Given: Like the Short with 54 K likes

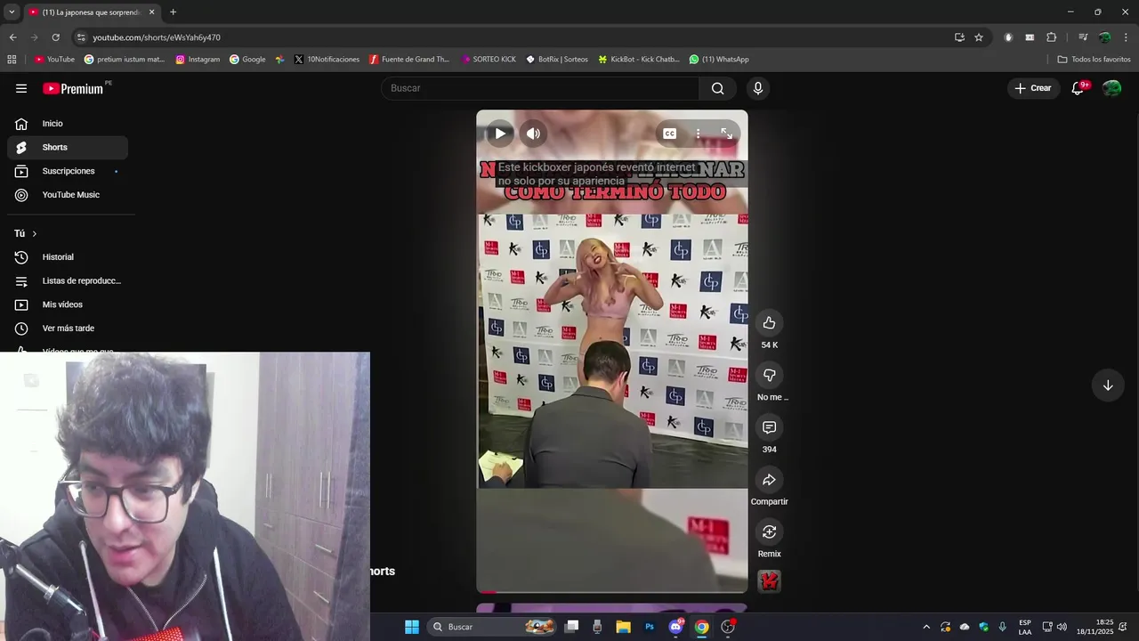Looking at the screenshot, I should (769, 323).
